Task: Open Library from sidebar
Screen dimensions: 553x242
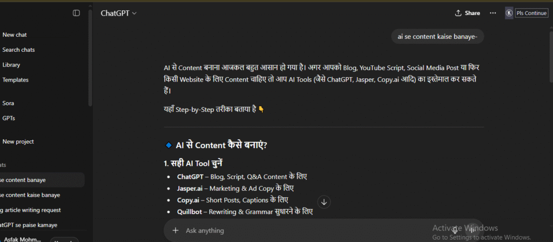Action: coord(11,65)
